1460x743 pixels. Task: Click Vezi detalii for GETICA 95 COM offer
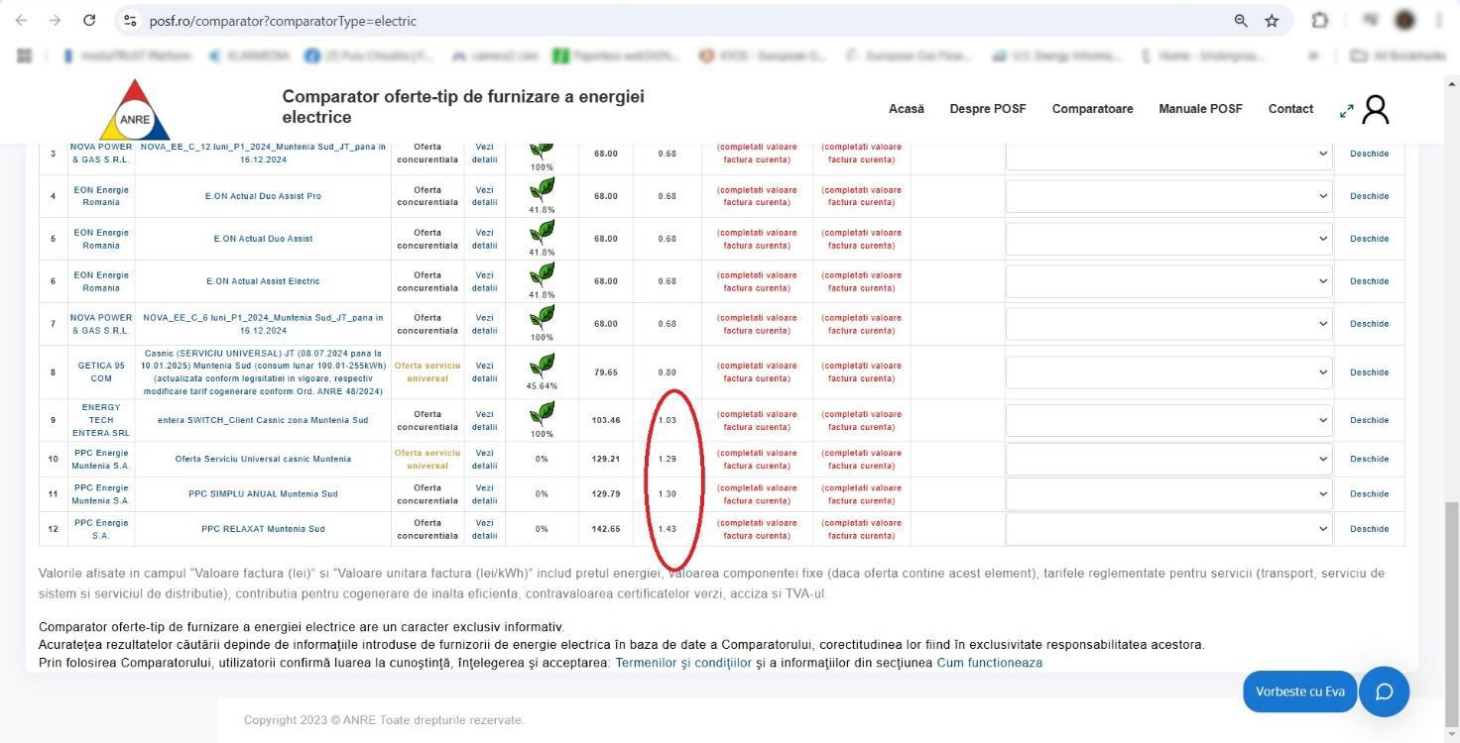click(484, 372)
